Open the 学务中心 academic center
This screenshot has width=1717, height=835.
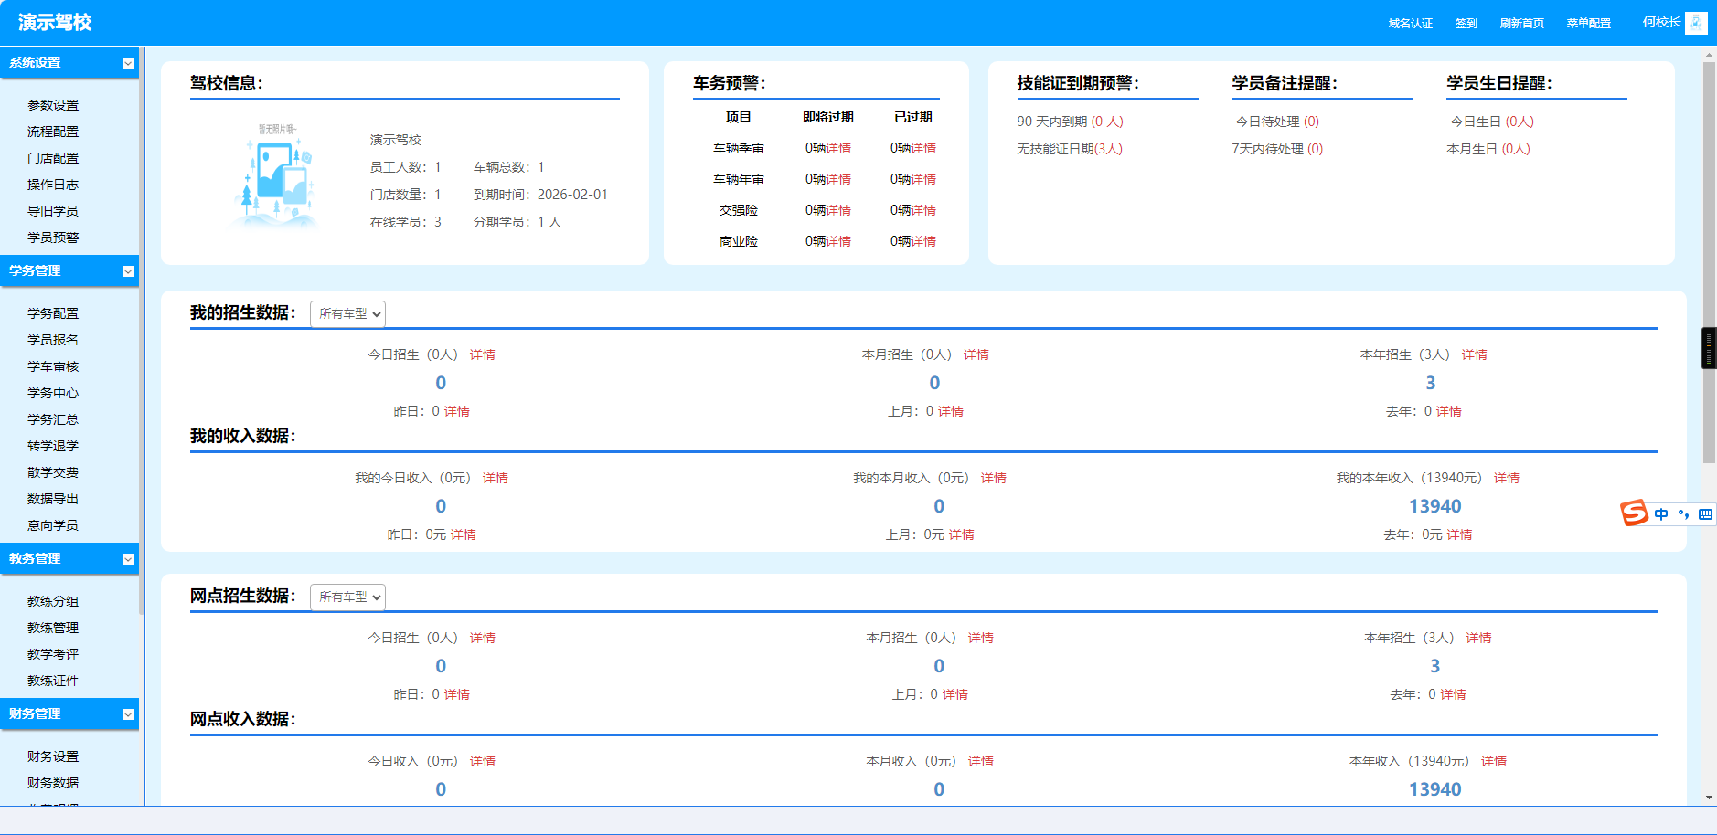click(52, 393)
